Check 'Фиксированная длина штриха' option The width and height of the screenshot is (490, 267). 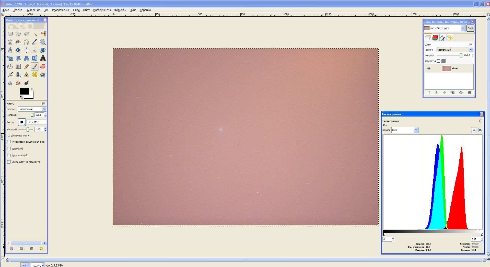(x=9, y=142)
